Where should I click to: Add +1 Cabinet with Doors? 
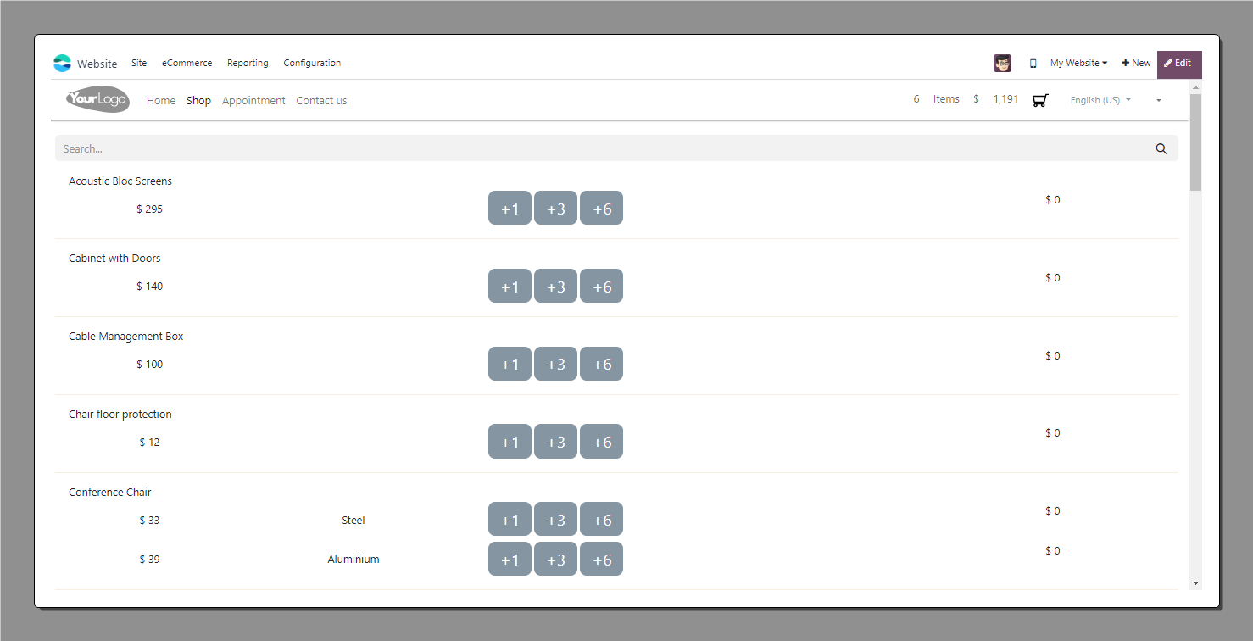tap(510, 286)
